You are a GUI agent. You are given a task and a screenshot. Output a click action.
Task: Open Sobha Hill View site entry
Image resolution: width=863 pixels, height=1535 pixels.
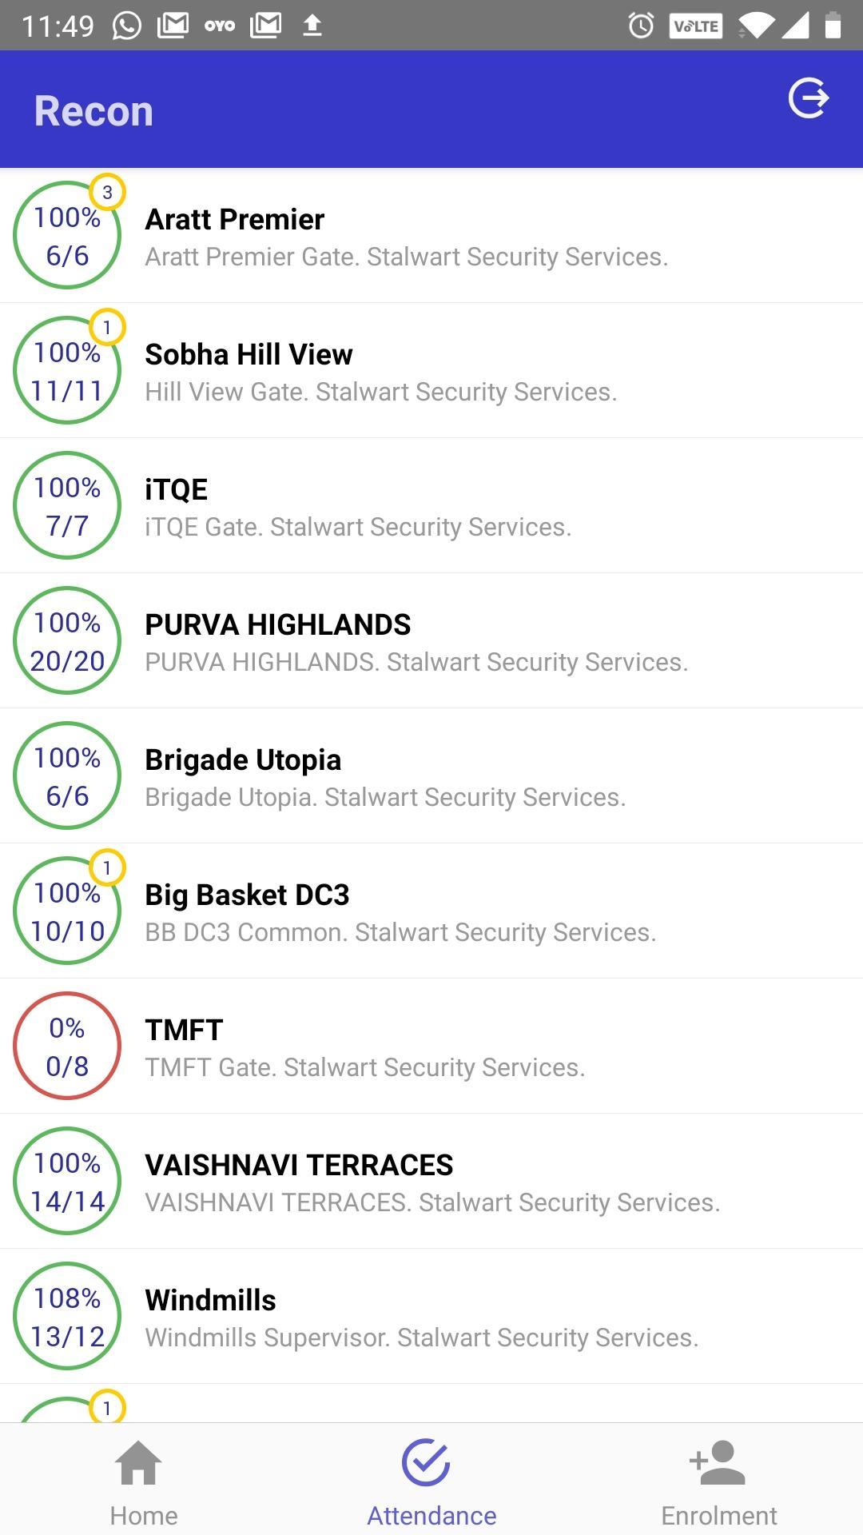coord(431,371)
